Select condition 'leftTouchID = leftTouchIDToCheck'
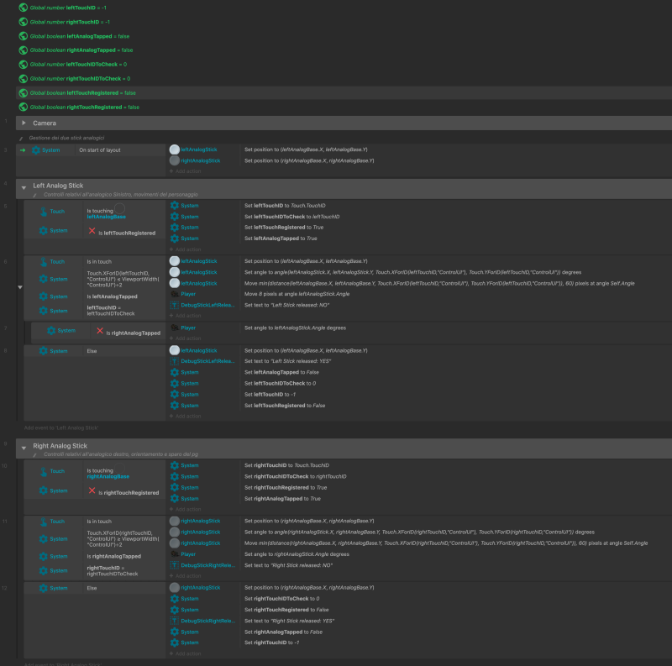The height and width of the screenshot is (666, 672). (x=111, y=311)
